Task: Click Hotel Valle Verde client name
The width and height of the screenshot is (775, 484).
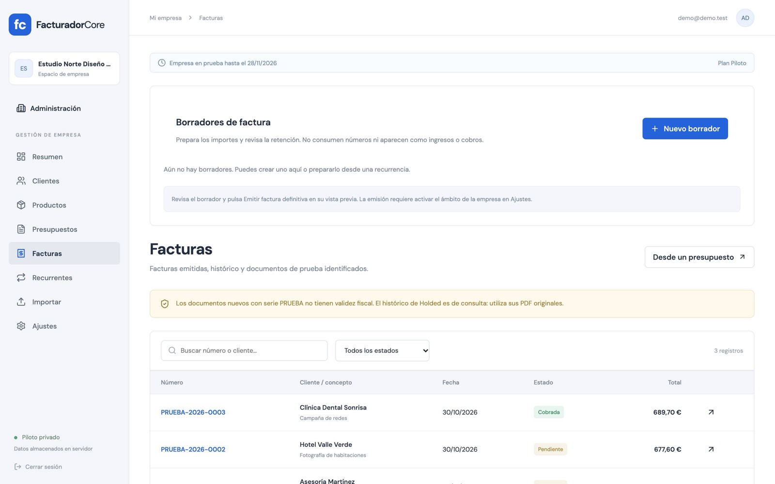Action: coord(326,444)
